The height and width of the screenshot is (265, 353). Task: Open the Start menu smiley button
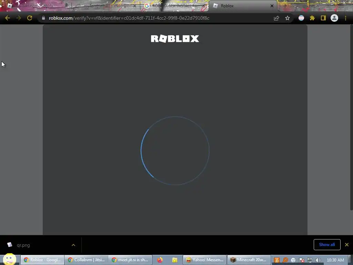pos(9,259)
